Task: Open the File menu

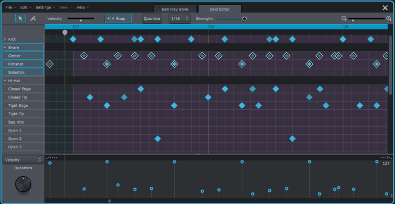Action: point(11,7)
